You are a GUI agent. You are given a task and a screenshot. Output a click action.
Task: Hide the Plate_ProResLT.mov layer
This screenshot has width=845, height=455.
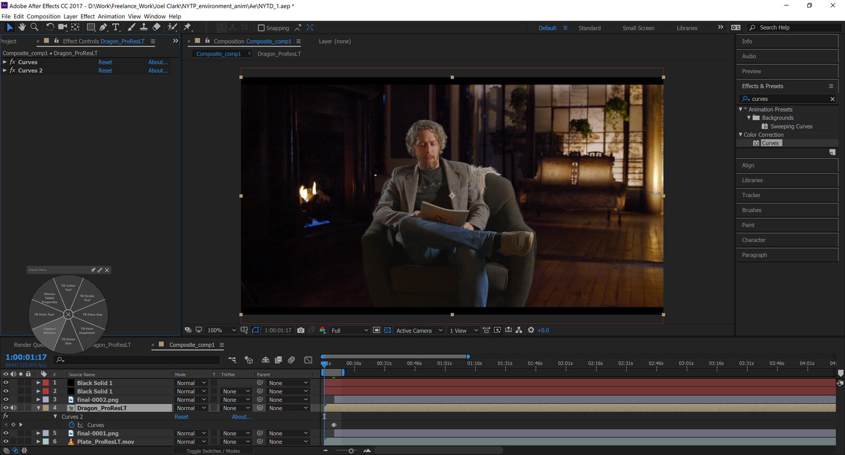click(x=6, y=442)
